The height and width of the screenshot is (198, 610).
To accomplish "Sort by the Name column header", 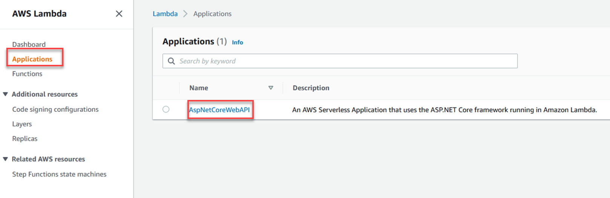I will [x=199, y=88].
